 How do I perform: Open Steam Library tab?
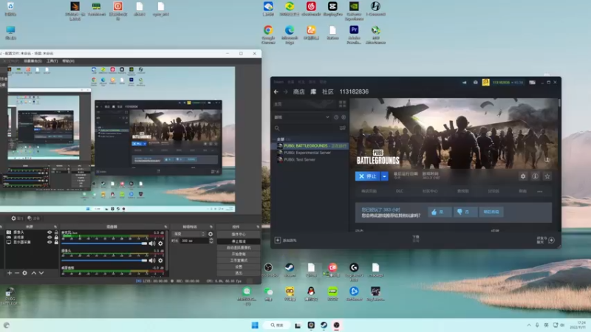(x=313, y=91)
